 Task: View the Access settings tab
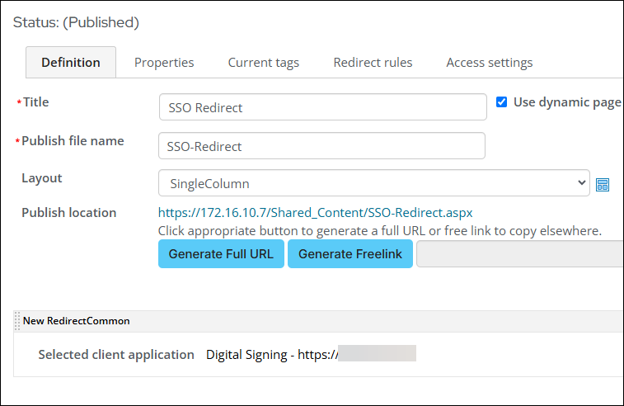(489, 63)
